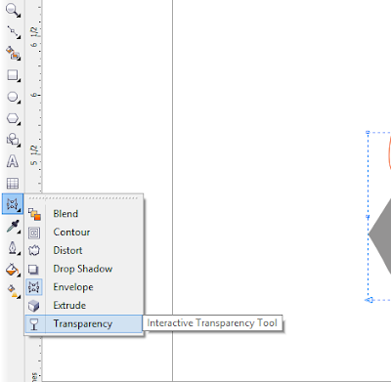Click the flyout's dotted grip bar
The image size is (391, 382).
(x=84, y=197)
